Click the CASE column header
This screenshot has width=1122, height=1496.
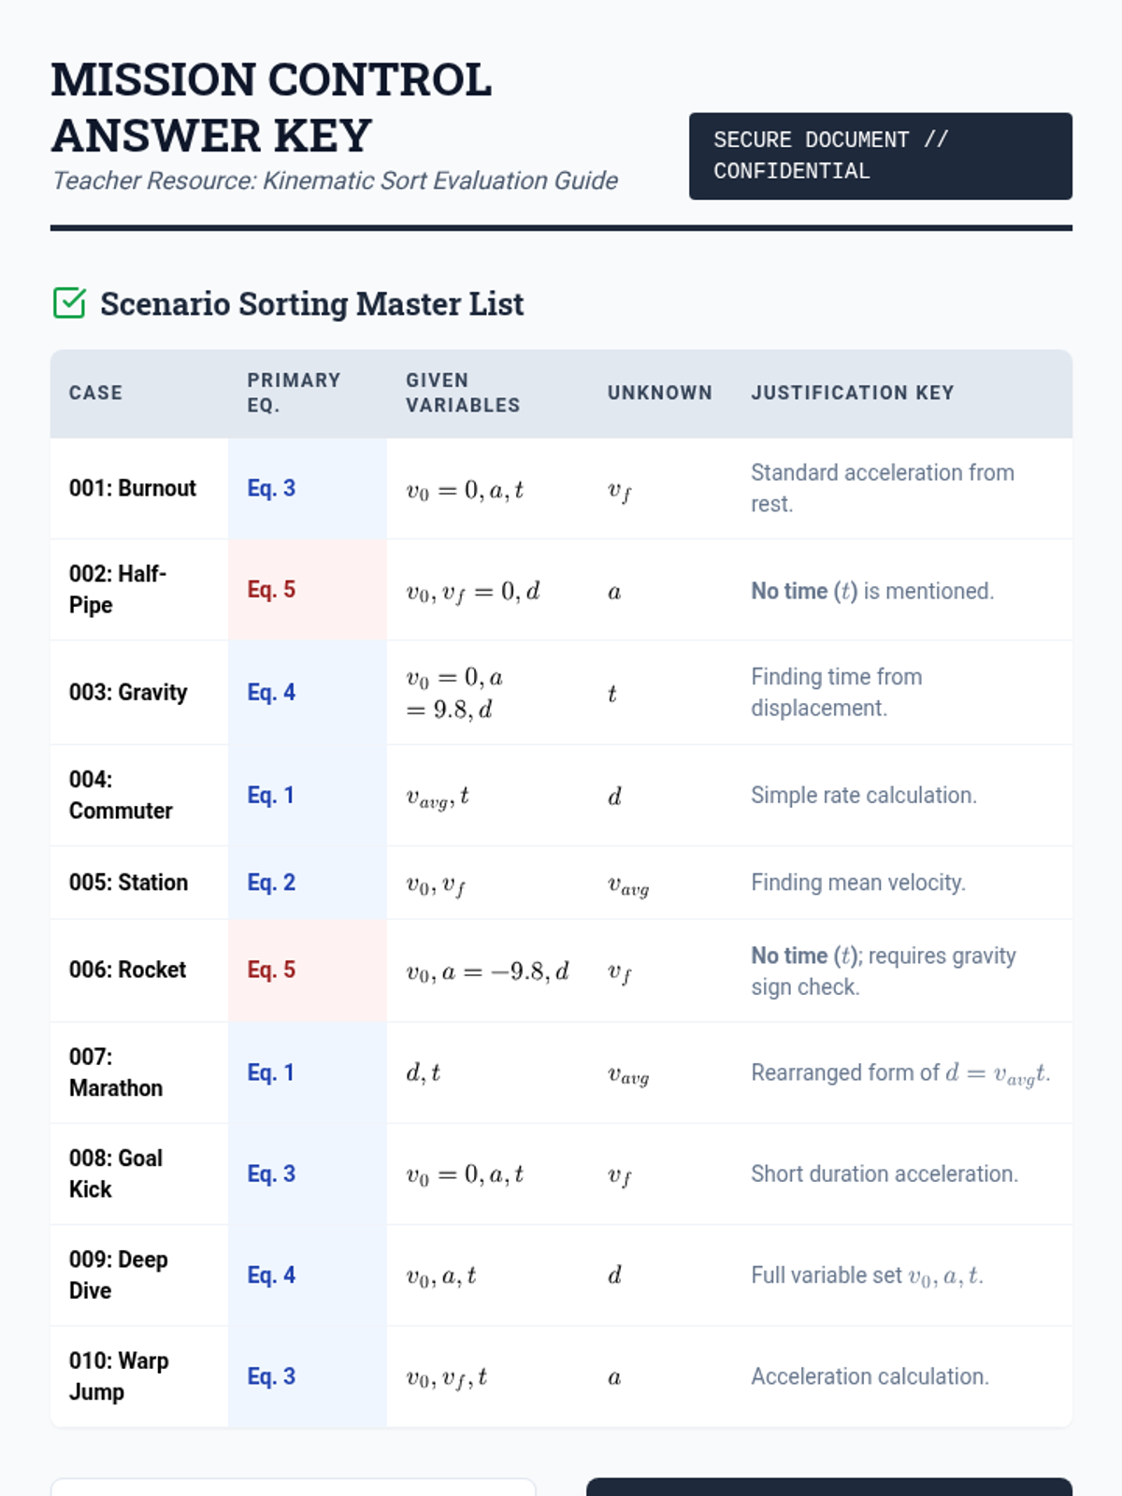(x=95, y=393)
